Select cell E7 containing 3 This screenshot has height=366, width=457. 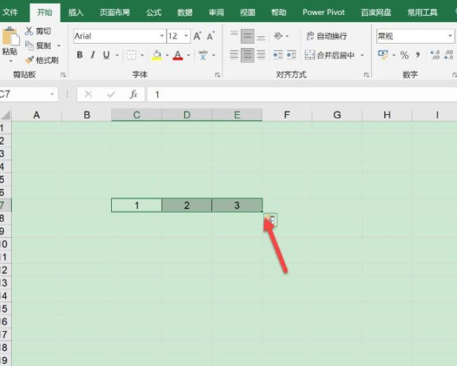click(237, 205)
